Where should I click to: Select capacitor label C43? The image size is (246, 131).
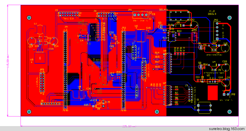tap(103, 40)
